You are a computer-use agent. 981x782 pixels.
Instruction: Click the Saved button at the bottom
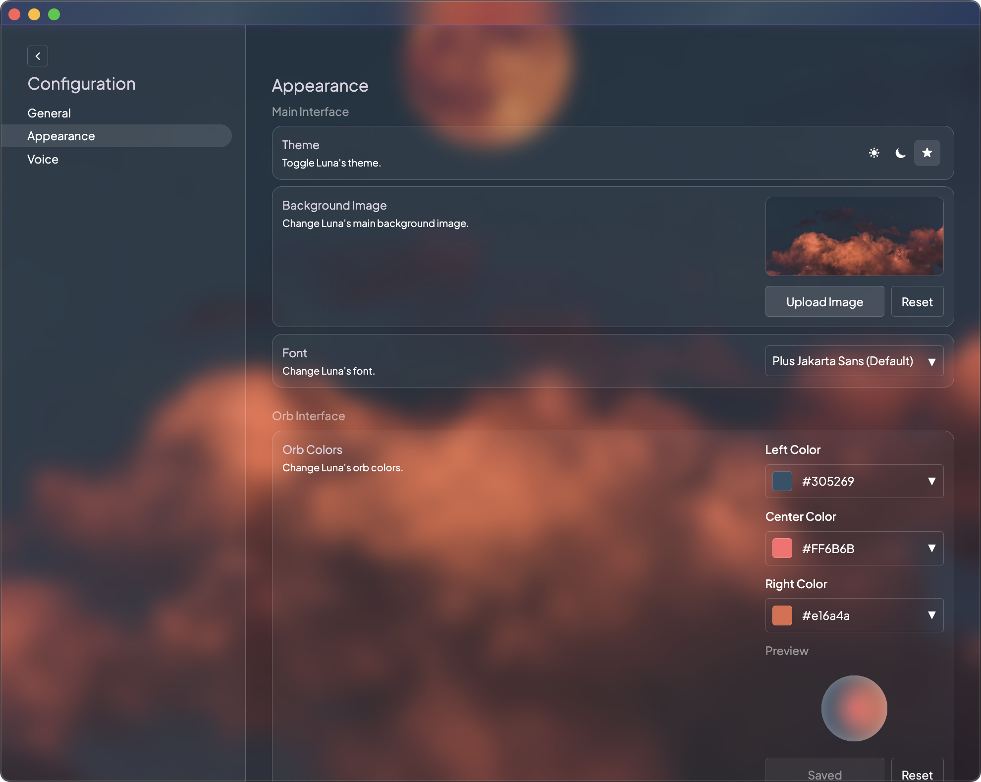point(824,775)
